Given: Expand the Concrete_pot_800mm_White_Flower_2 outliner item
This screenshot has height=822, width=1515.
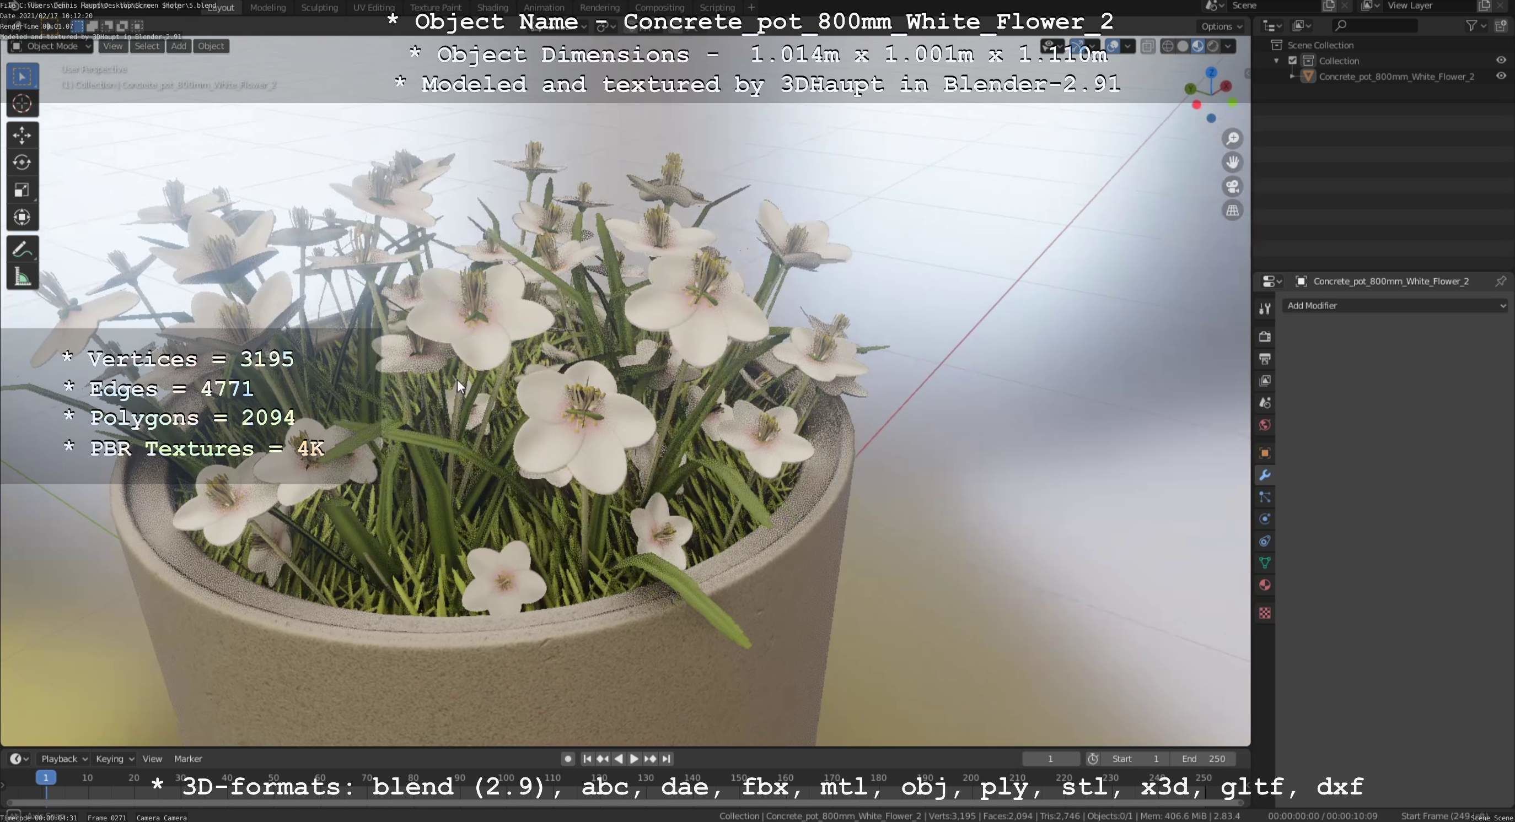Looking at the screenshot, I should click(1292, 77).
